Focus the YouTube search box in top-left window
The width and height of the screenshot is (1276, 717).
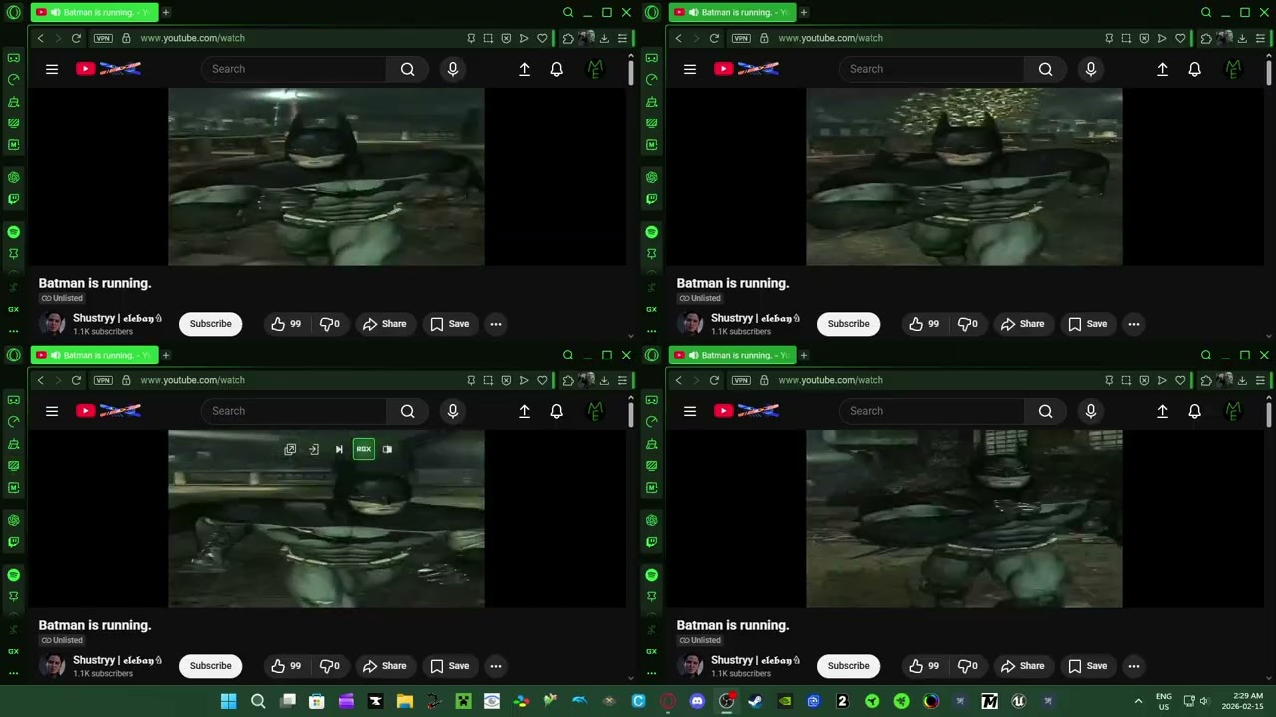click(294, 69)
